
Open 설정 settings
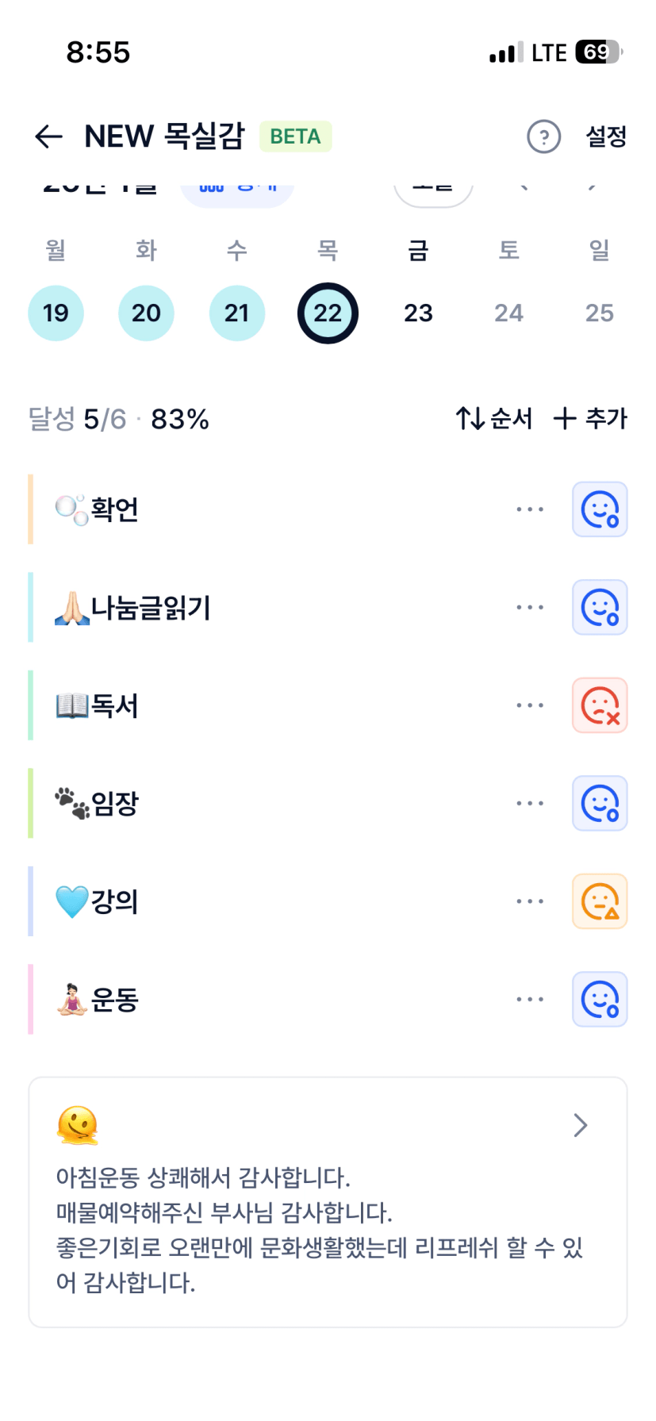(x=606, y=136)
